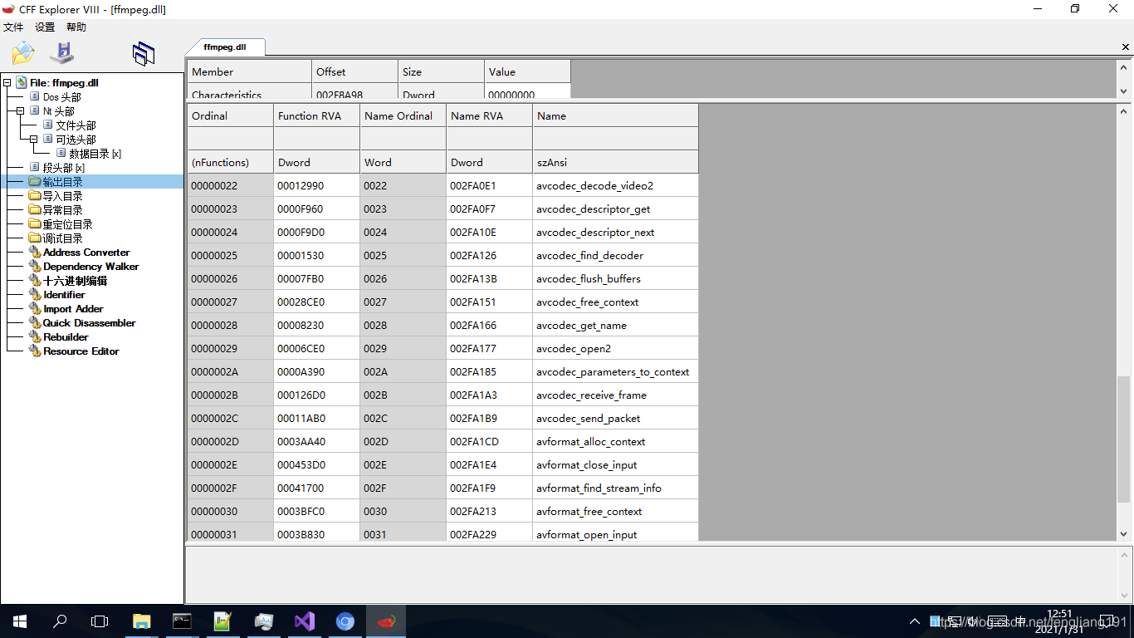Open the 调试目录 folder
The image size is (1134, 638).
click(62, 238)
